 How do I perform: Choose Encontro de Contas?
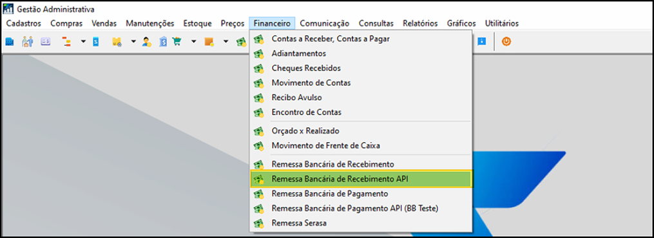[361, 113]
